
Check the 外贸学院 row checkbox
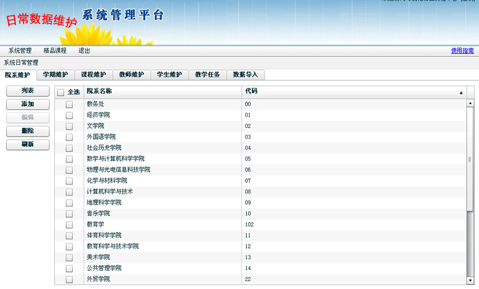coord(69,279)
